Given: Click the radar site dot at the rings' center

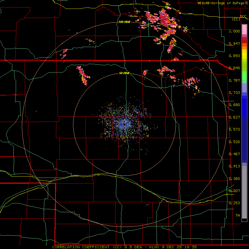Looking at the screenshot, I should tap(124, 125).
